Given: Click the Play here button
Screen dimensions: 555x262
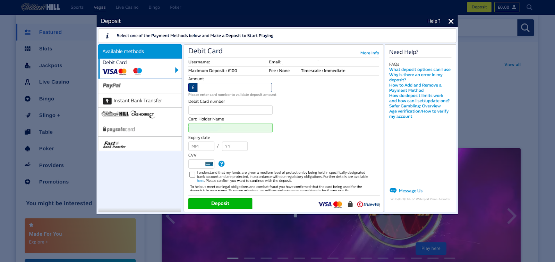Looking at the screenshot, I should click(x=431, y=249).
